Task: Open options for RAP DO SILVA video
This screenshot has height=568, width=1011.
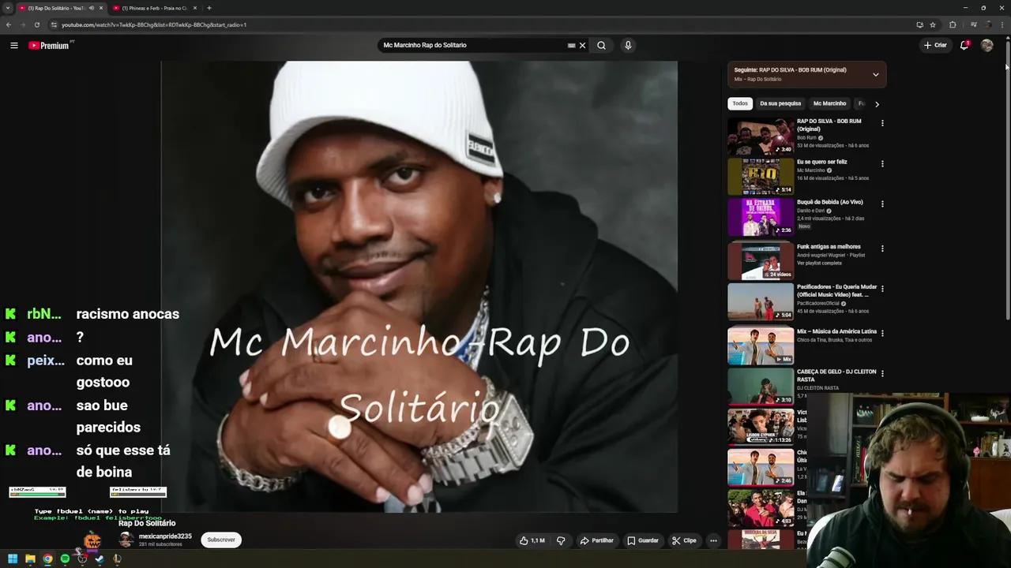Action: pyautogui.click(x=882, y=123)
